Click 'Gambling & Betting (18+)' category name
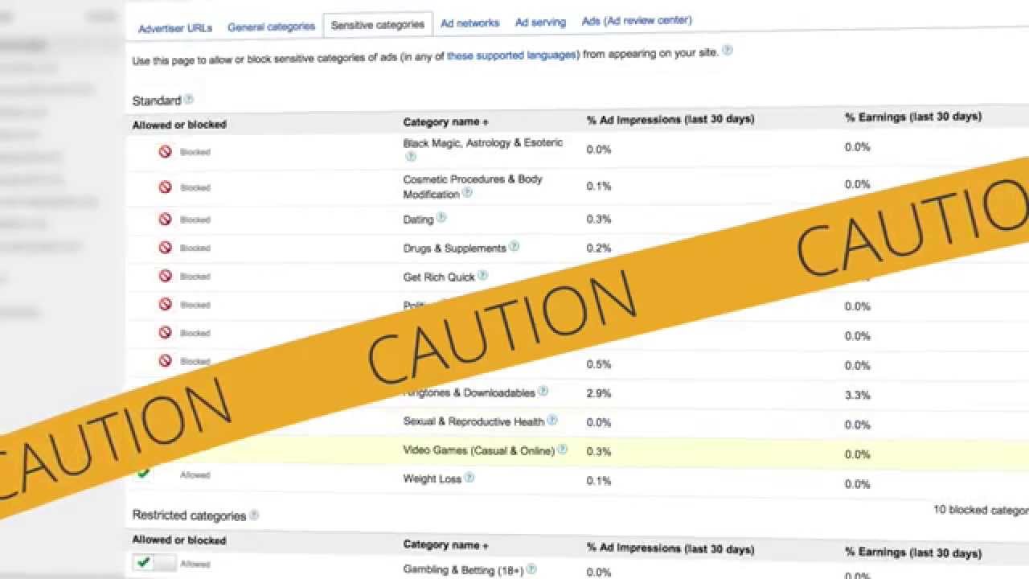Screen dimensions: 1029x579 (463, 570)
